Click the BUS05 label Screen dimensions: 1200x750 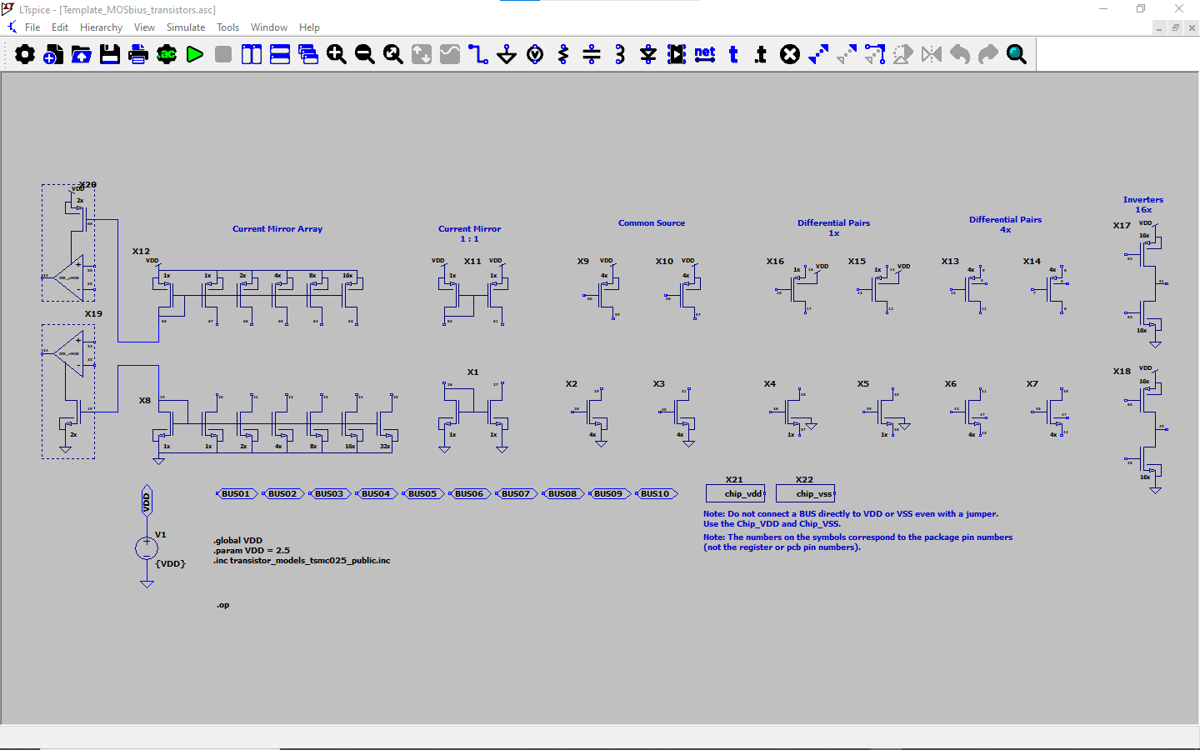point(423,494)
